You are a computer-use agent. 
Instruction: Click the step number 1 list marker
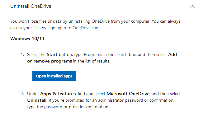[22, 55]
